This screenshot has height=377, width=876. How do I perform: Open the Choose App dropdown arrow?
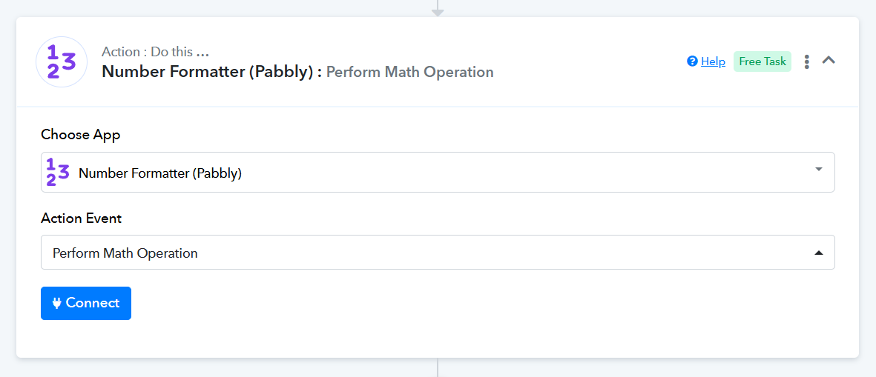(x=819, y=170)
